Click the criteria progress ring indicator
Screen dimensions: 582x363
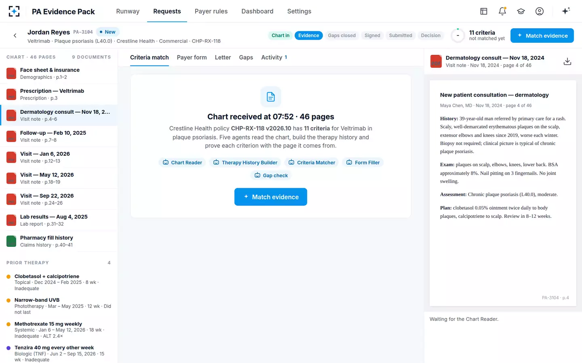458,35
